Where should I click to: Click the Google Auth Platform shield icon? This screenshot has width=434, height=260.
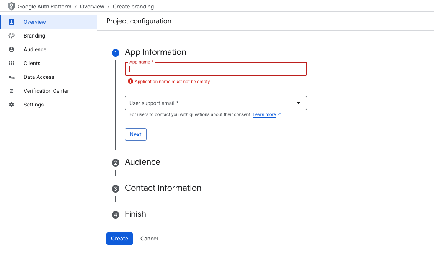click(x=11, y=7)
